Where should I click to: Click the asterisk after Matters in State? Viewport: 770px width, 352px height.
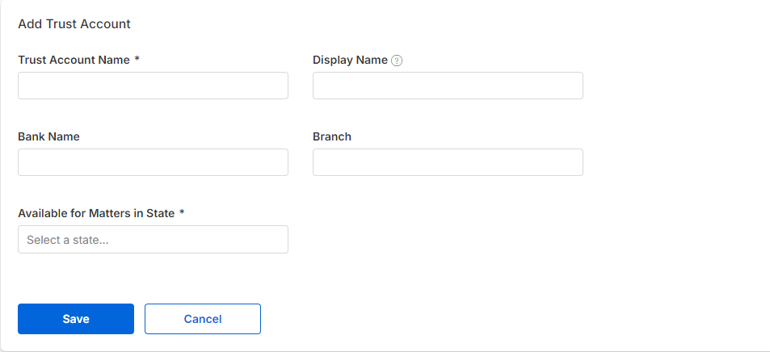(x=182, y=212)
